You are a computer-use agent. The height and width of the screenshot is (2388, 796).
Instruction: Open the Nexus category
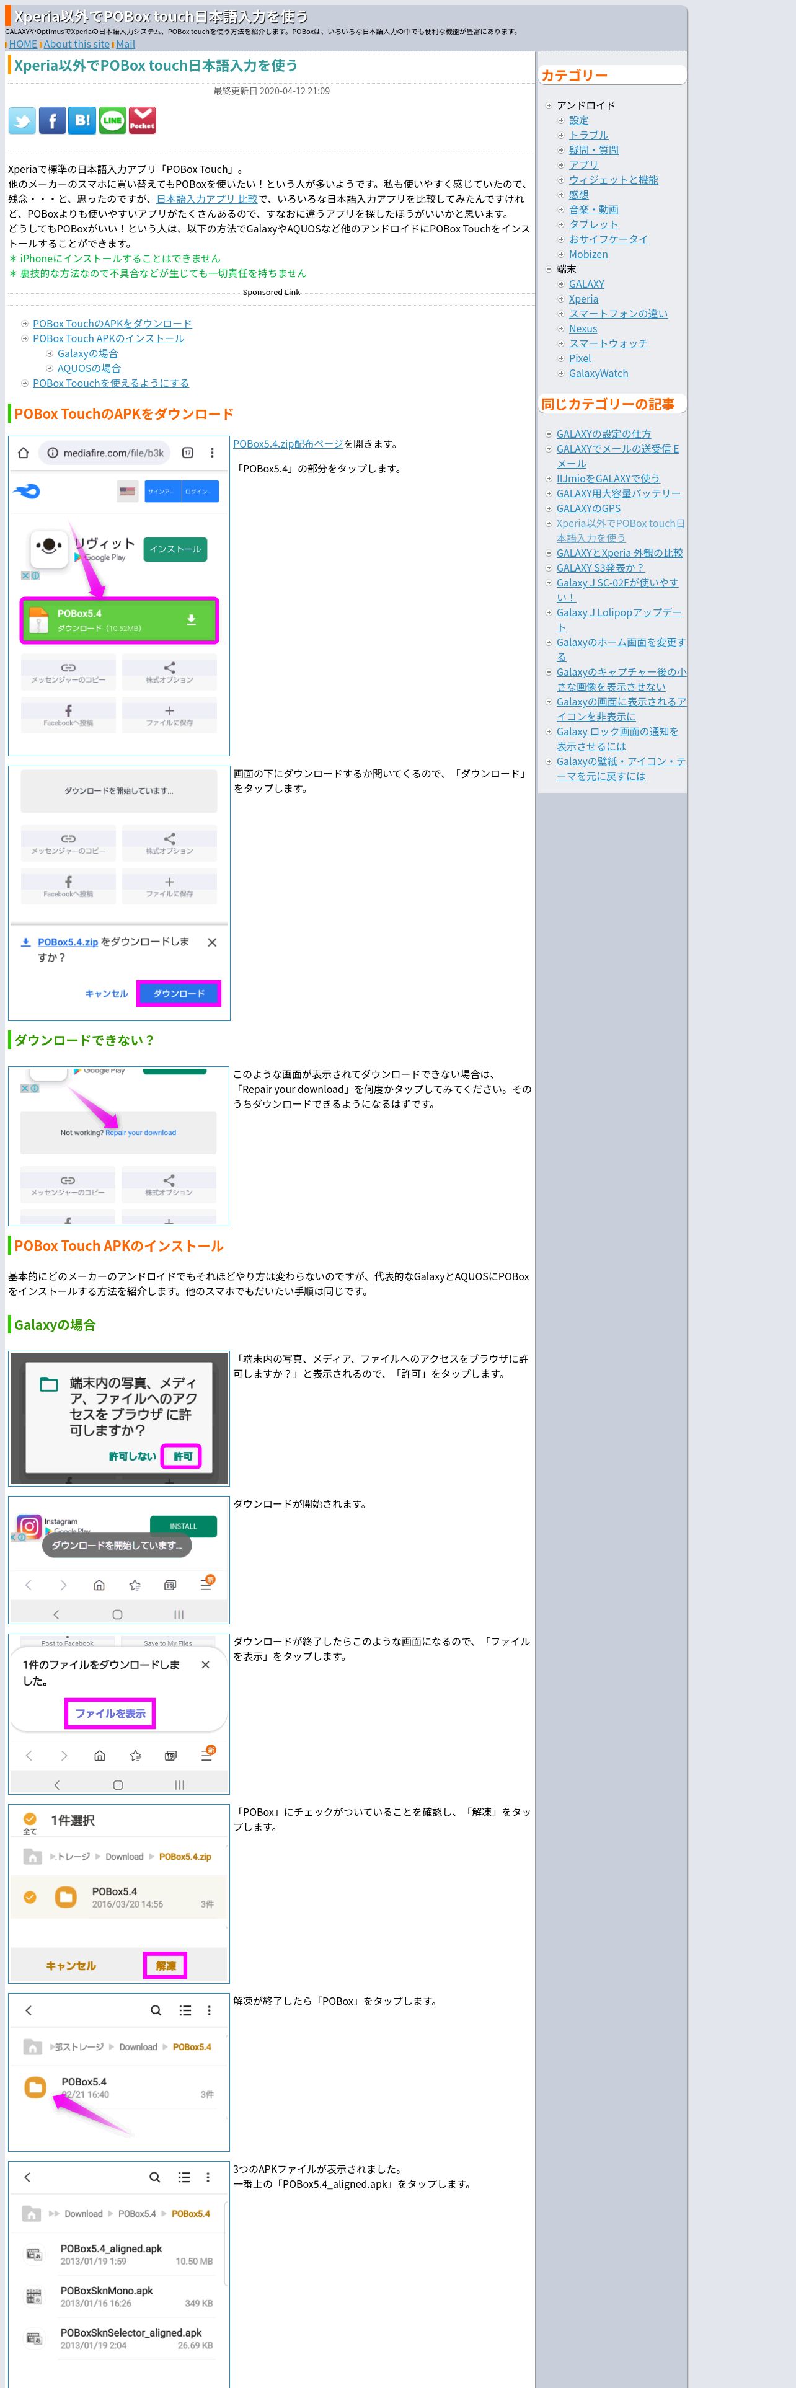pos(583,328)
